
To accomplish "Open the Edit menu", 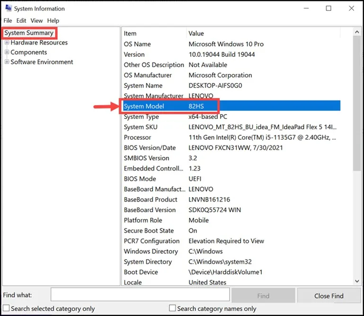I will point(21,21).
